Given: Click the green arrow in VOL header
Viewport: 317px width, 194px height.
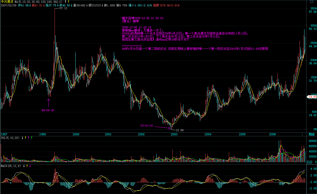Looking at the screenshot, I should coord(32,138).
